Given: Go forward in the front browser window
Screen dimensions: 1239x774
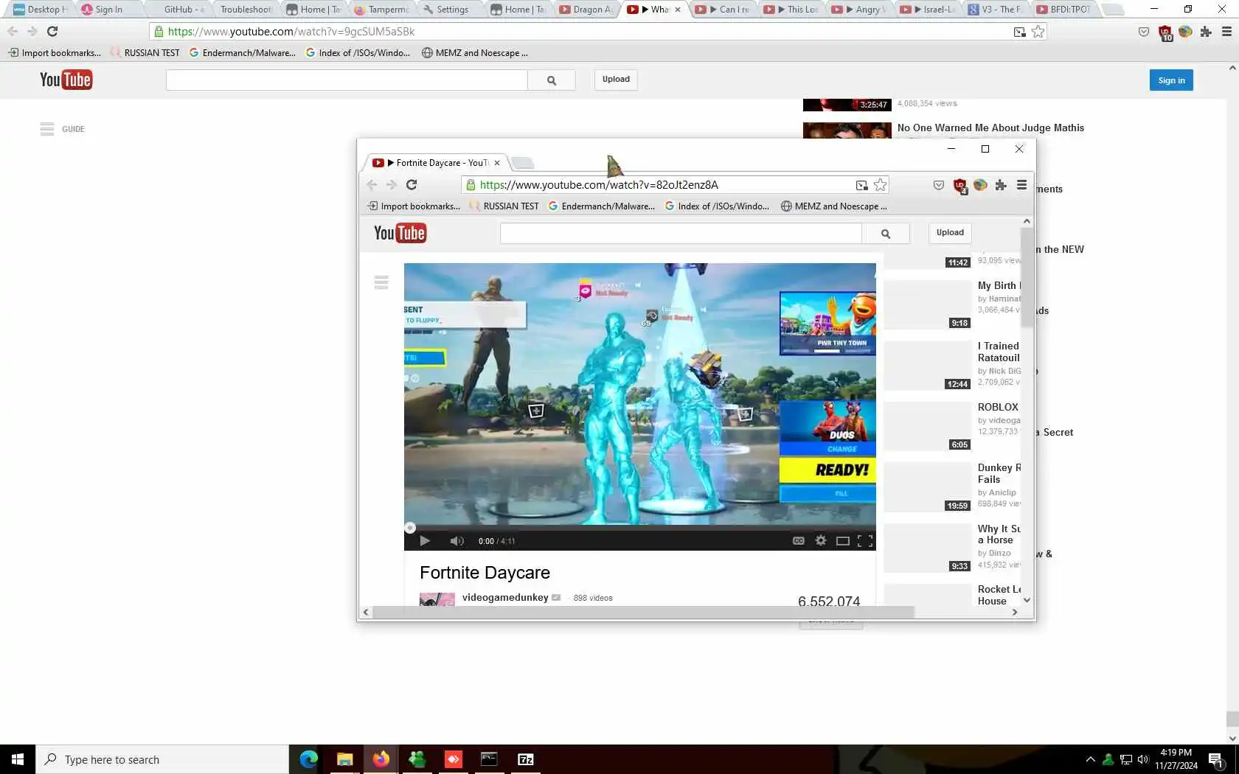Looking at the screenshot, I should 392,185.
